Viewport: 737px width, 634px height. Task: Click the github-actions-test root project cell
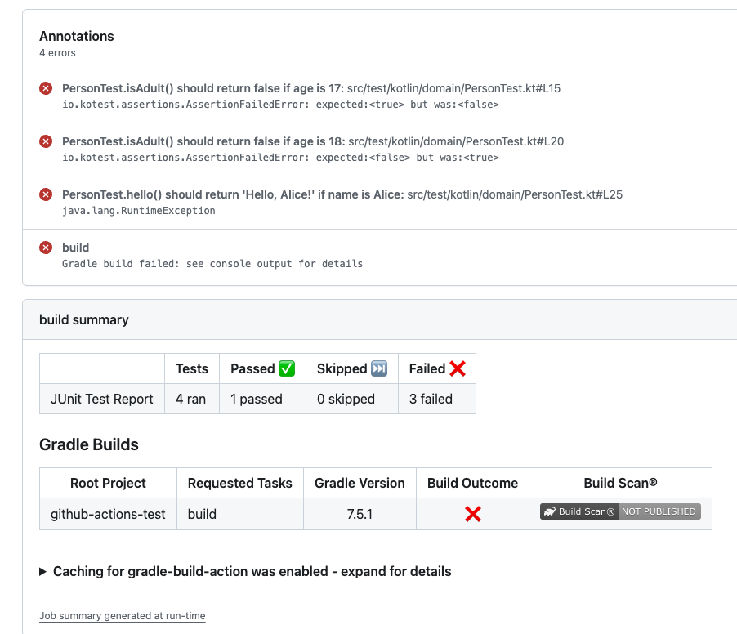click(108, 514)
